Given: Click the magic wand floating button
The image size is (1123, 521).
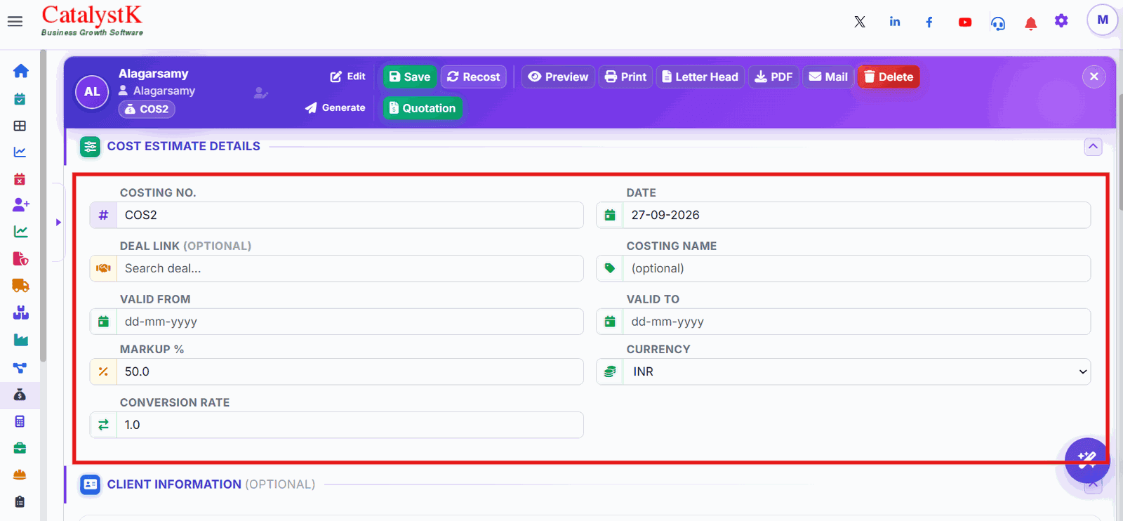Looking at the screenshot, I should click(x=1087, y=461).
